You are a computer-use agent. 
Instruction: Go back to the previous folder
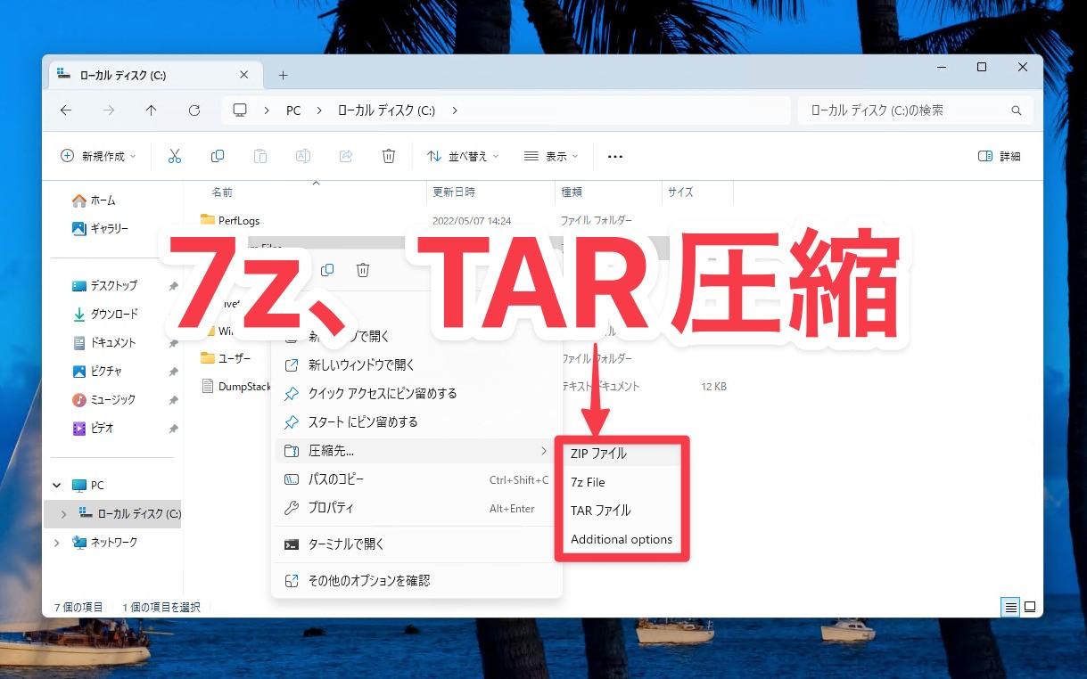[66, 110]
